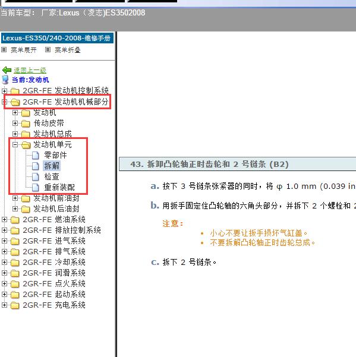This screenshot has width=356, height=357.
Task: Click open folder icon of 2GR-FE 发动机机械部分
Action: point(15,102)
